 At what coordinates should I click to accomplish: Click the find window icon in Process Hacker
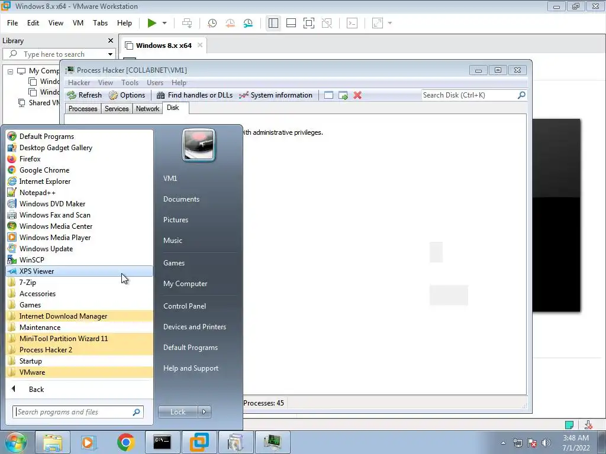tap(328, 95)
